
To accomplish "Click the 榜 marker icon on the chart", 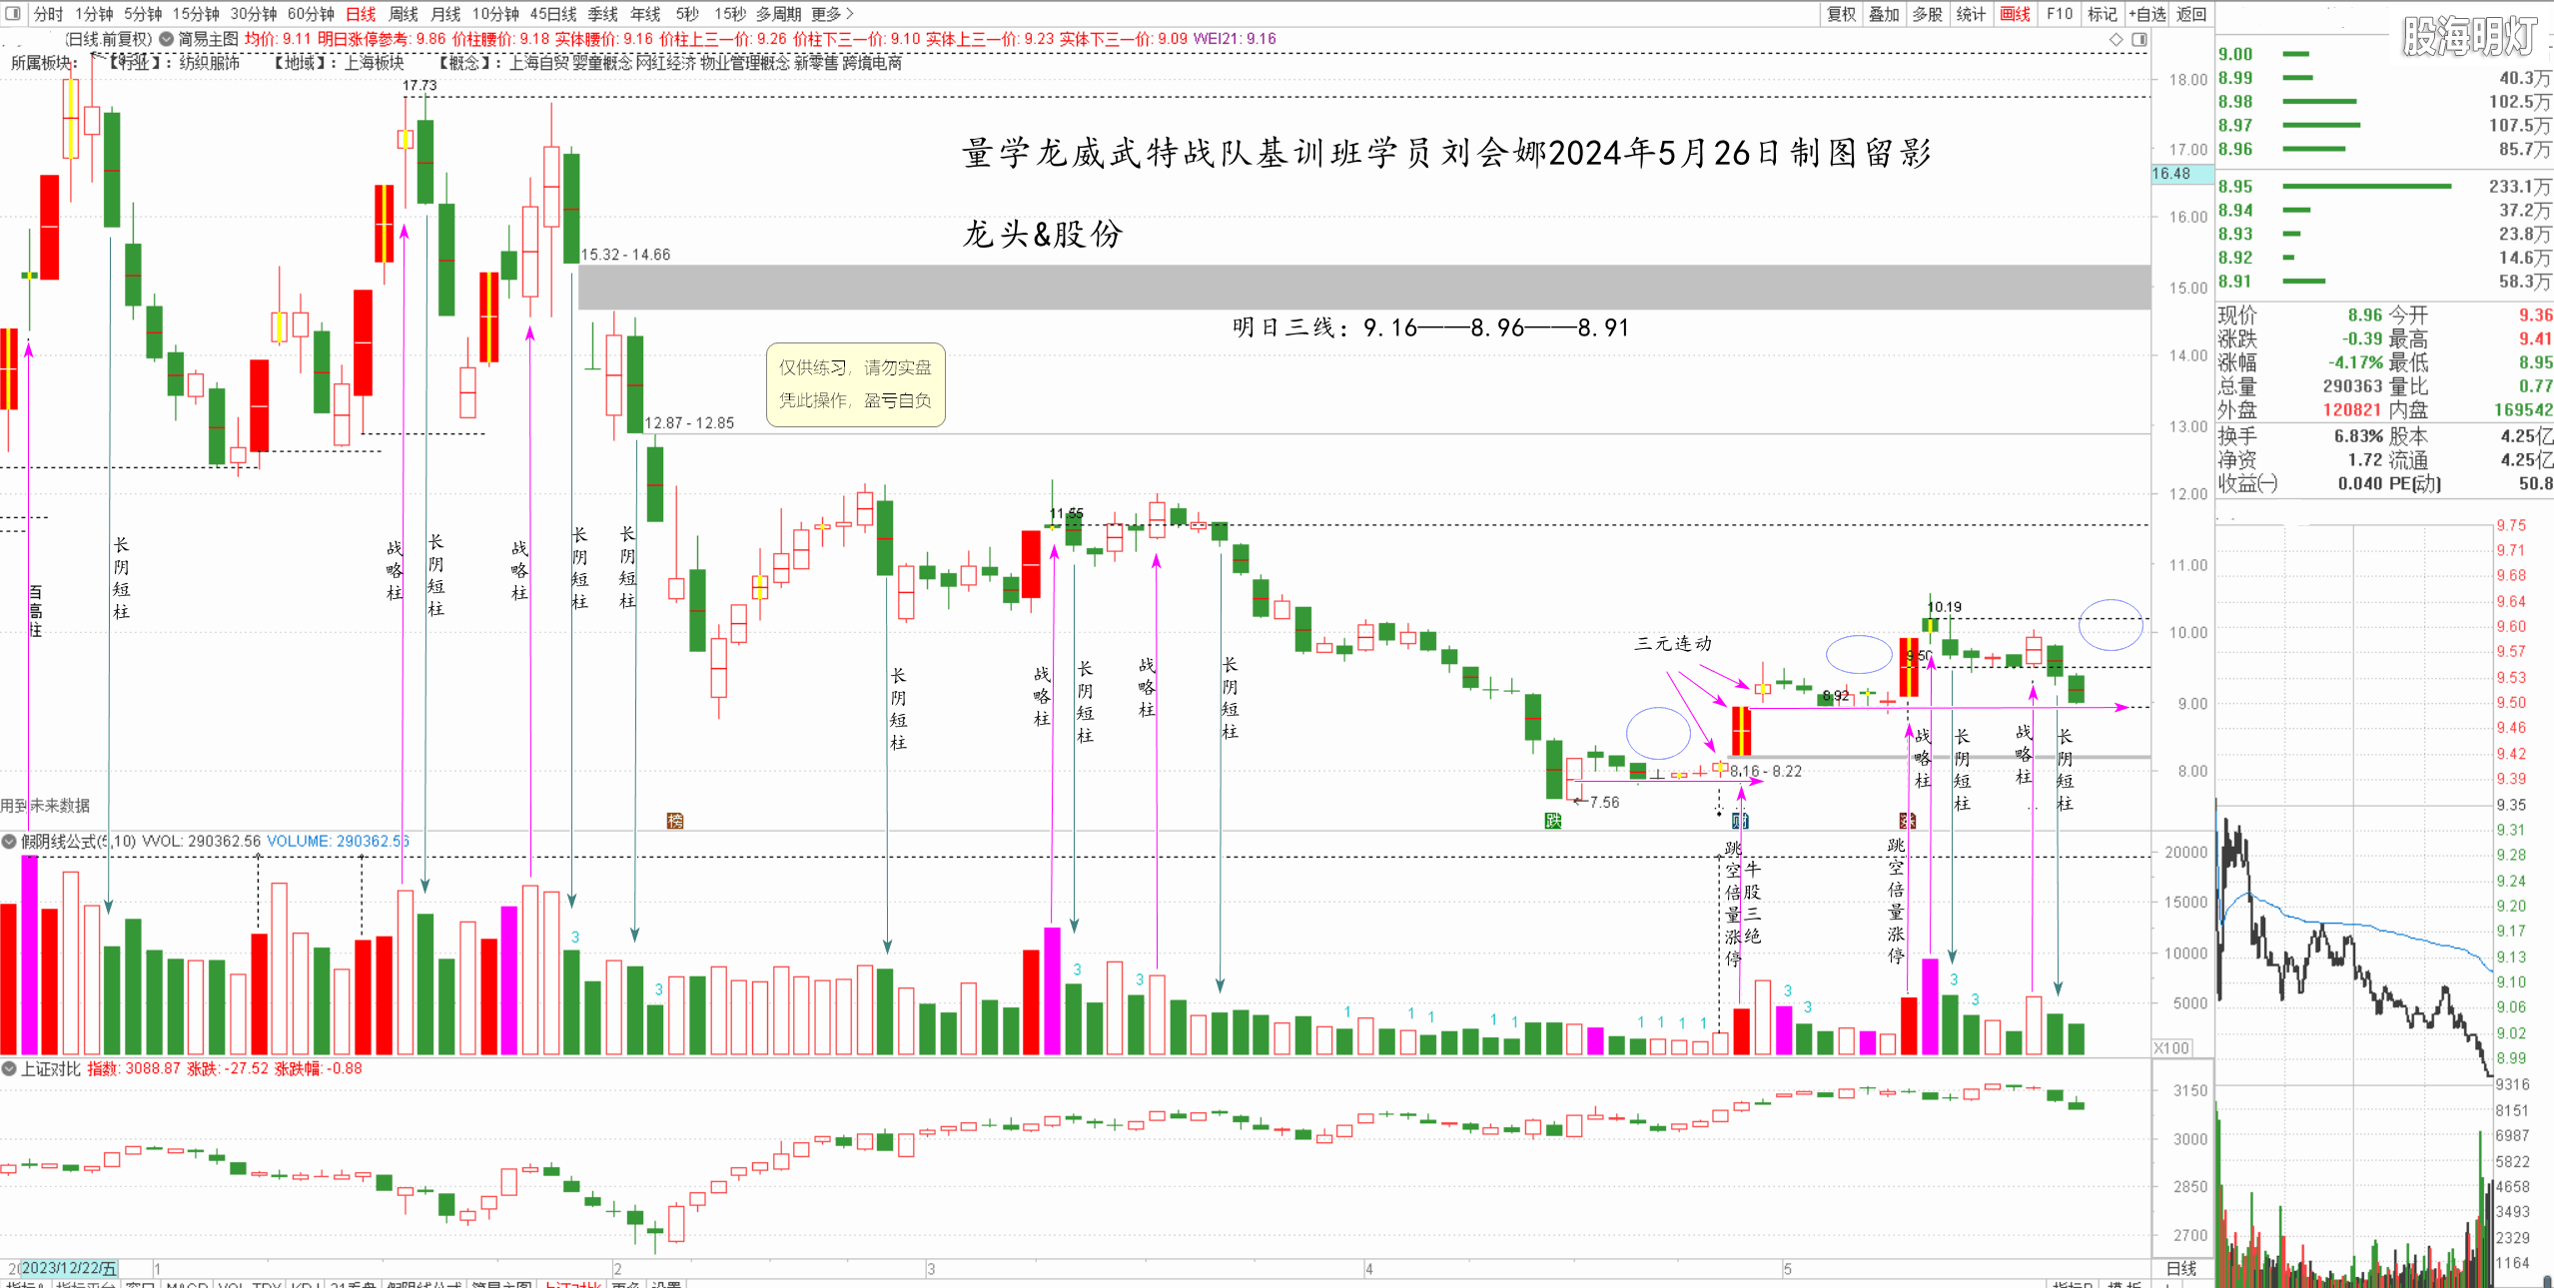I will click(675, 821).
